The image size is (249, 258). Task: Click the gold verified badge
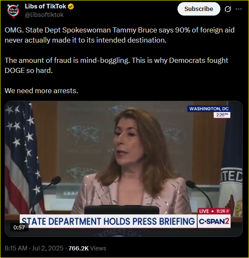pos(71,7)
